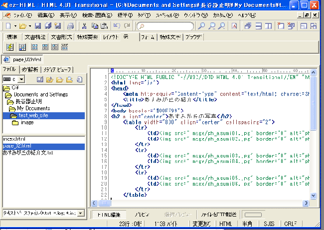The width and height of the screenshot is (324, 230).
Task: Select the page_02.html document tab
Action: (23, 59)
